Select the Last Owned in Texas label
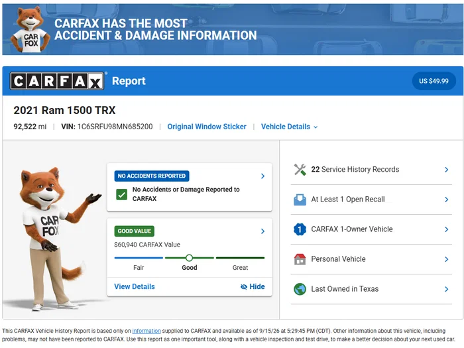Image resolution: width=464 pixels, height=348 pixels. 345,289
